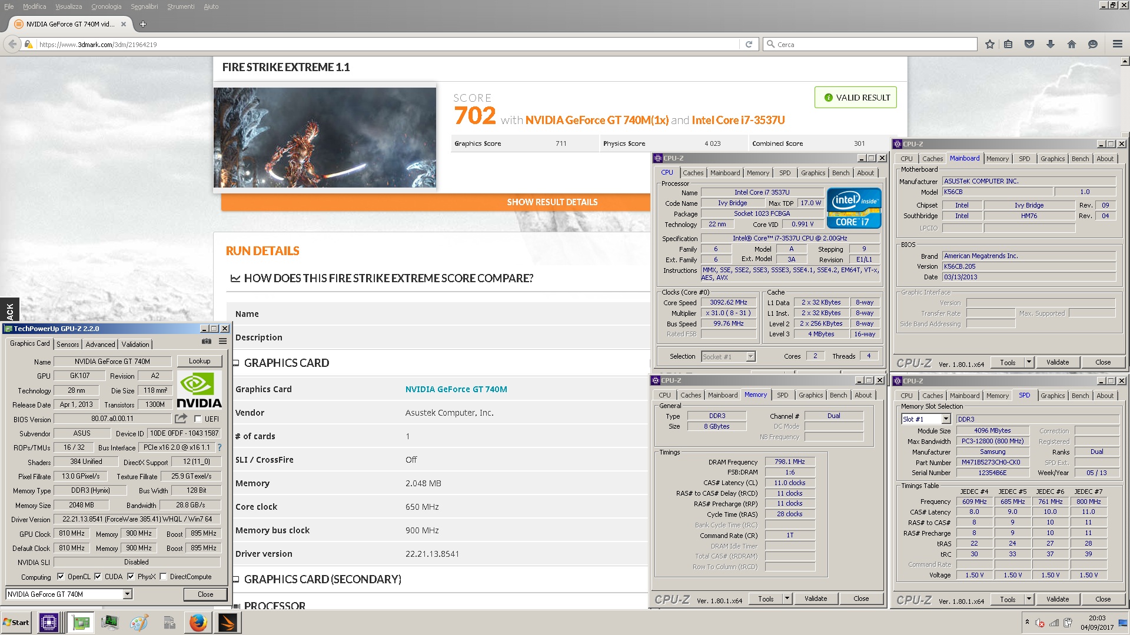Screen dimensions: 1130x635
Task: Click the muted volume tray icon
Action: (1040, 623)
